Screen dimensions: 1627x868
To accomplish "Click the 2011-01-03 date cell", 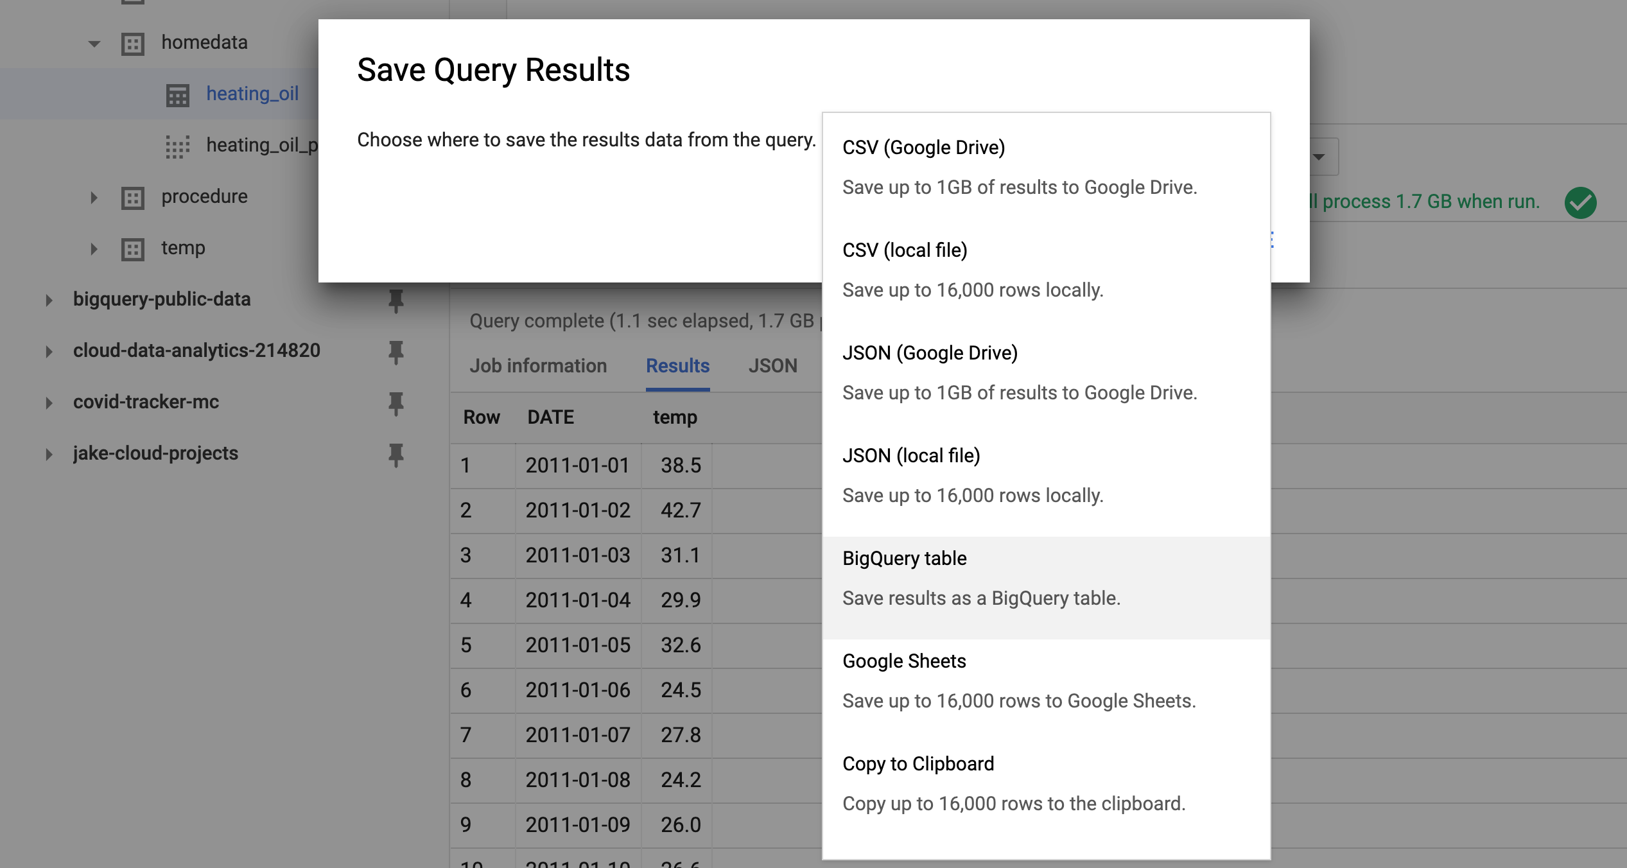I will 578,555.
